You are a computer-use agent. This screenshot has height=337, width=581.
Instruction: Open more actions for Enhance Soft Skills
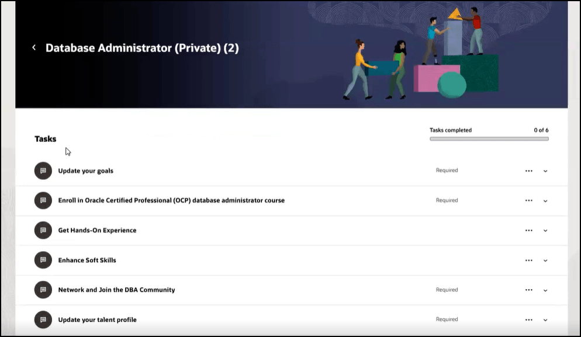[x=529, y=260]
